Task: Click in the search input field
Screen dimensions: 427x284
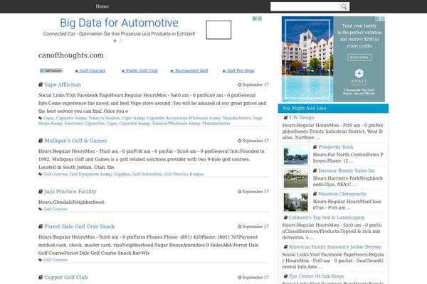Action: pyautogui.click(x=305, y=6)
